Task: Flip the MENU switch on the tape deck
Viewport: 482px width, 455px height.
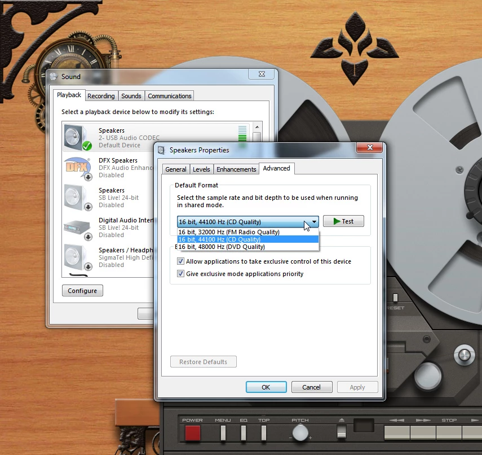Action: pos(223,433)
